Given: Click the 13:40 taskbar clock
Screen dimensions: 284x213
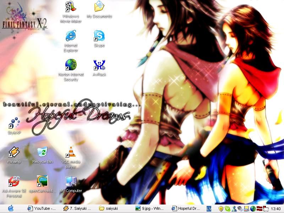Looking at the screenshot, I should point(276,209).
